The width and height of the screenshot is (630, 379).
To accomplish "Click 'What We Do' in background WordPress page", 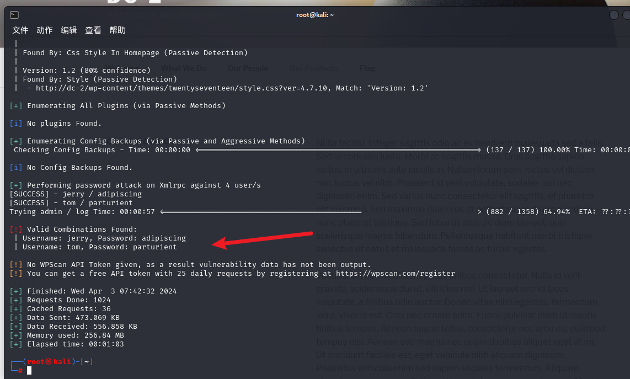I will (184, 69).
